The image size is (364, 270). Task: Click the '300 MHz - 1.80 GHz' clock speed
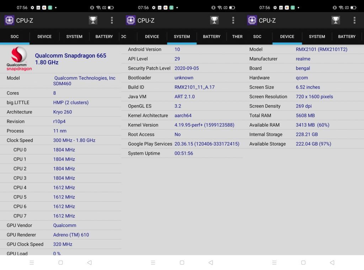click(x=74, y=141)
